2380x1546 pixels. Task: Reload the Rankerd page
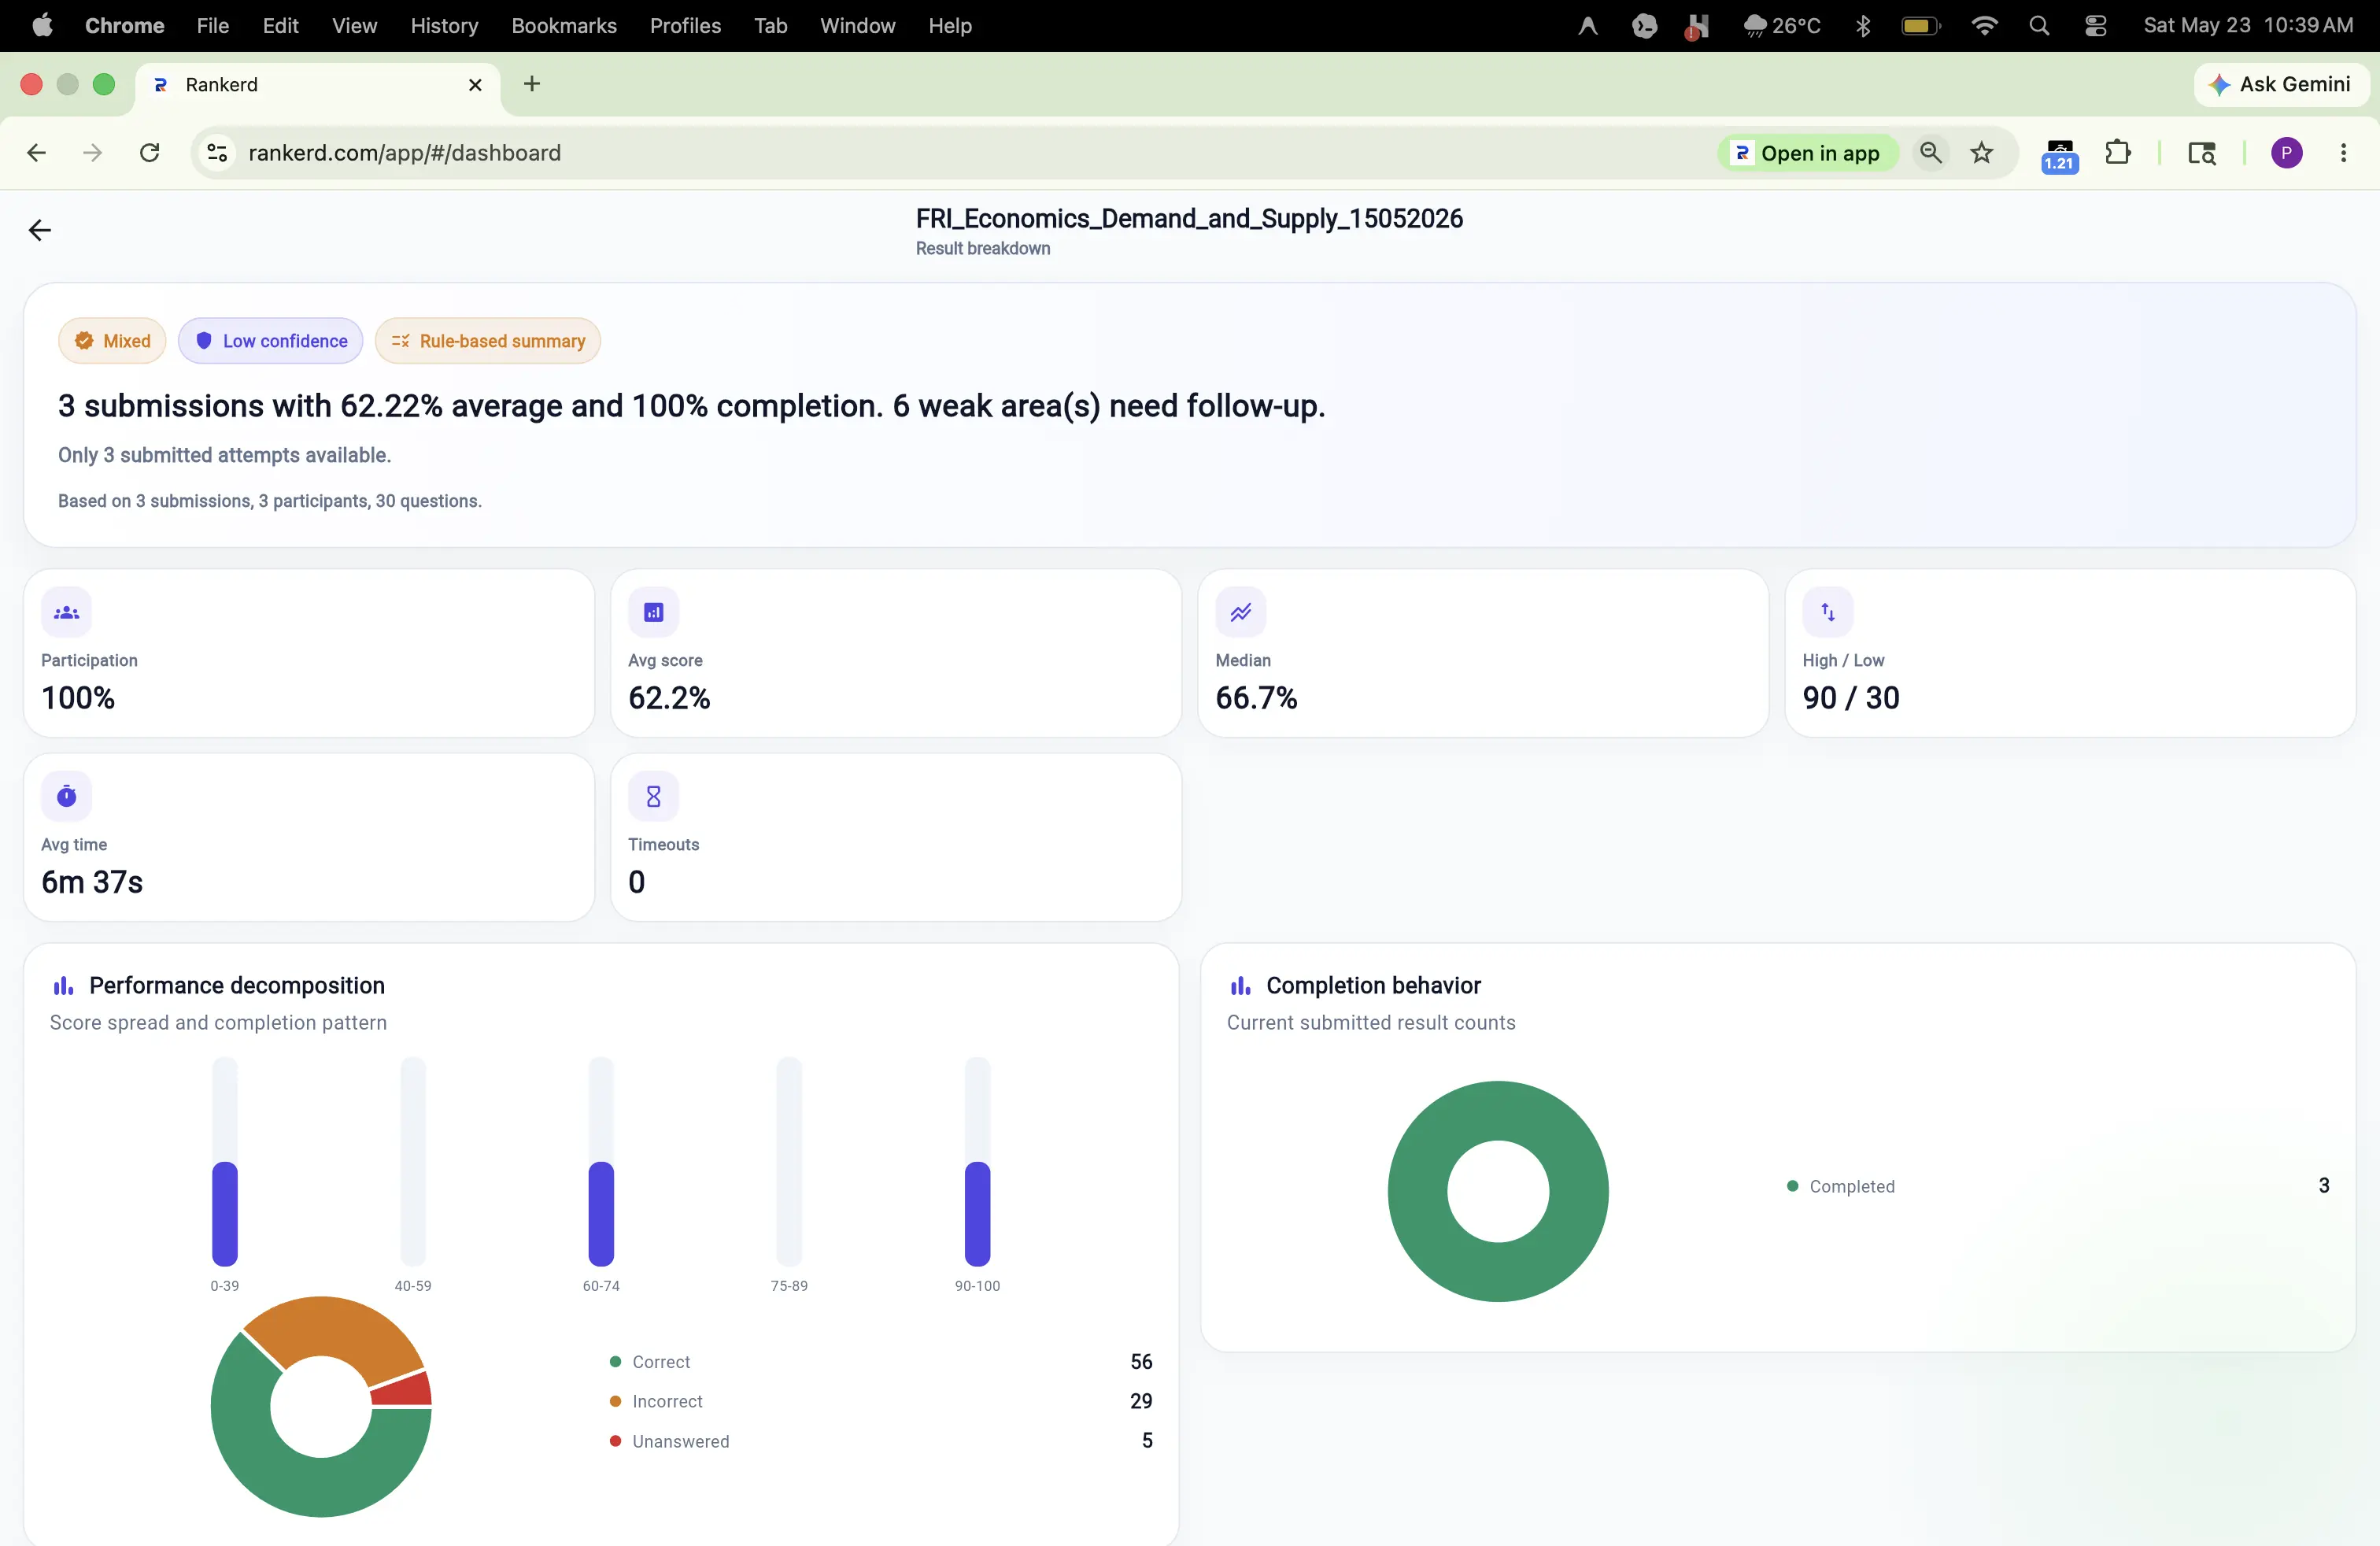tap(149, 153)
